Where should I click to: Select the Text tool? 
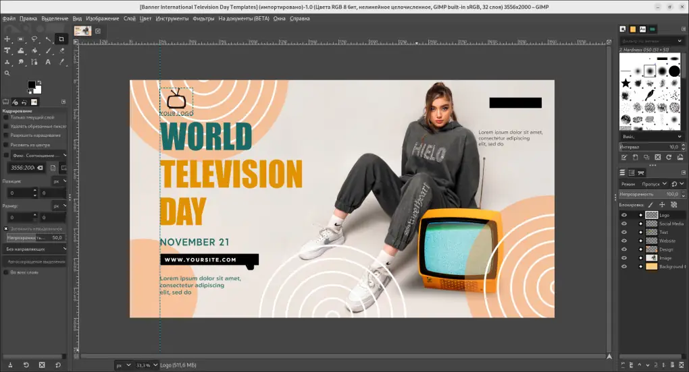tap(48, 62)
